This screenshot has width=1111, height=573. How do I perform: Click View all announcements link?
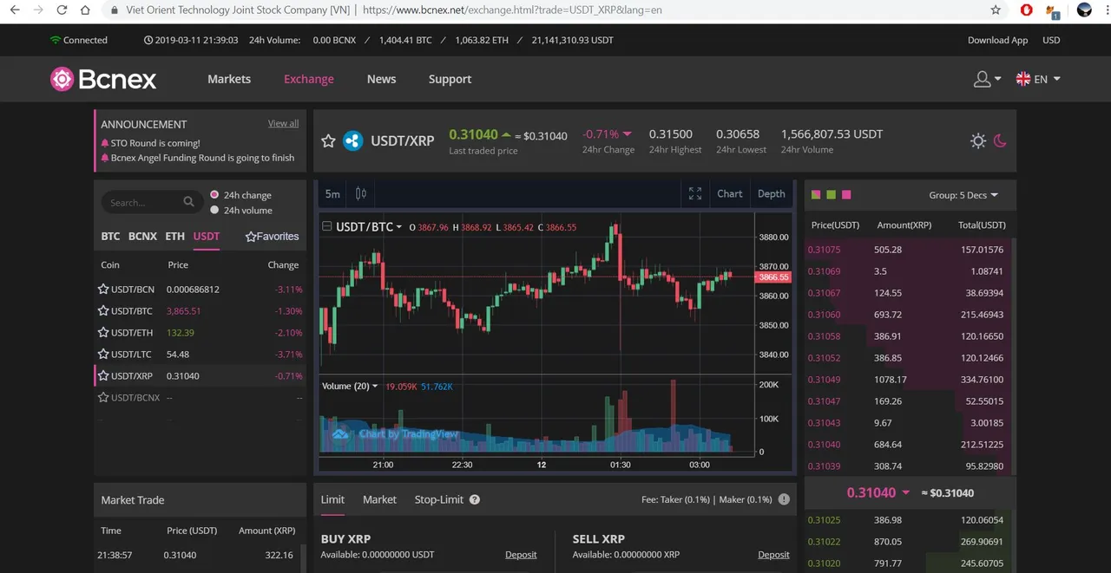(283, 124)
